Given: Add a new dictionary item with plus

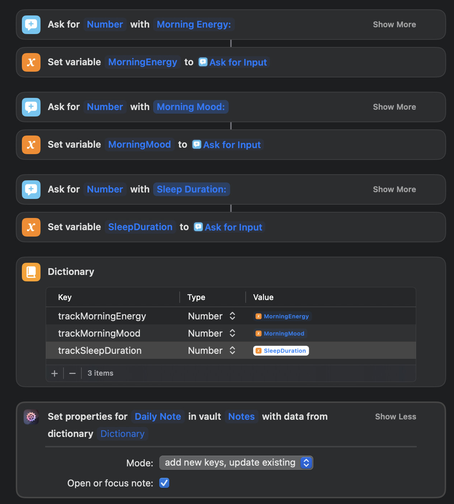Looking at the screenshot, I should (55, 374).
